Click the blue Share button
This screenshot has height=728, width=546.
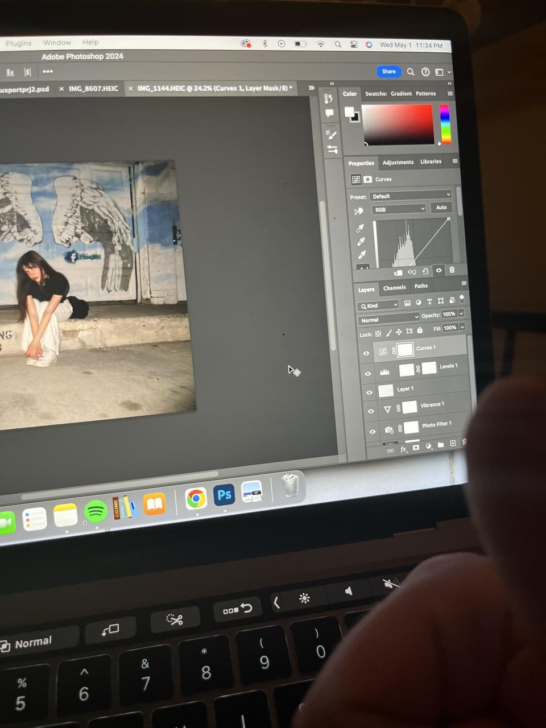(388, 72)
